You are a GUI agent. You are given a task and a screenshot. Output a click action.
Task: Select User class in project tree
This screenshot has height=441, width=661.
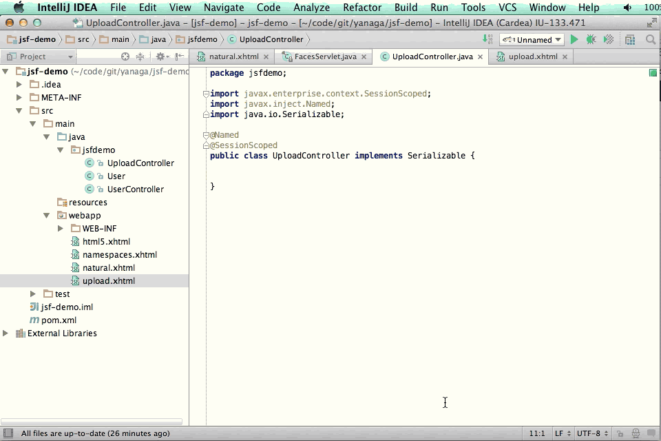point(116,176)
